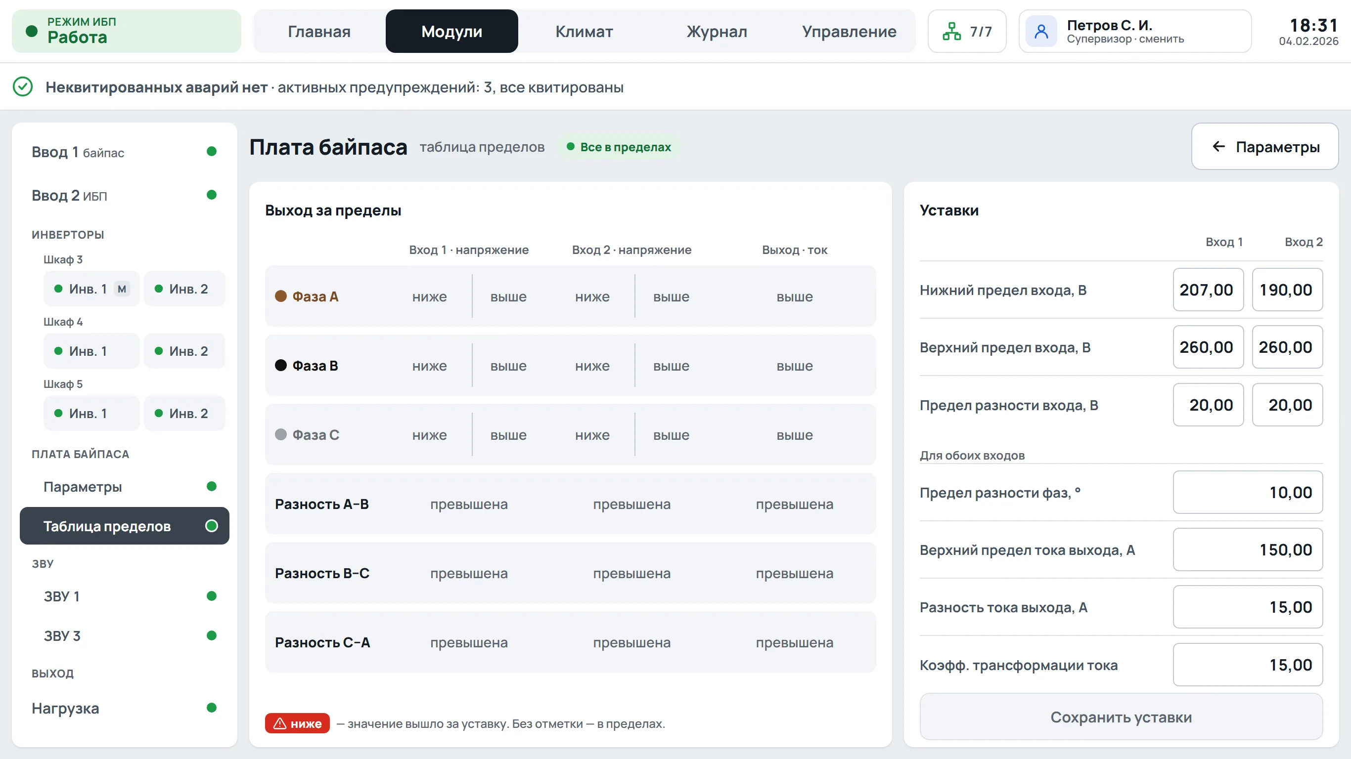Click the M badge on Инв. 1
Screen dimensions: 1351x759
pos(122,289)
